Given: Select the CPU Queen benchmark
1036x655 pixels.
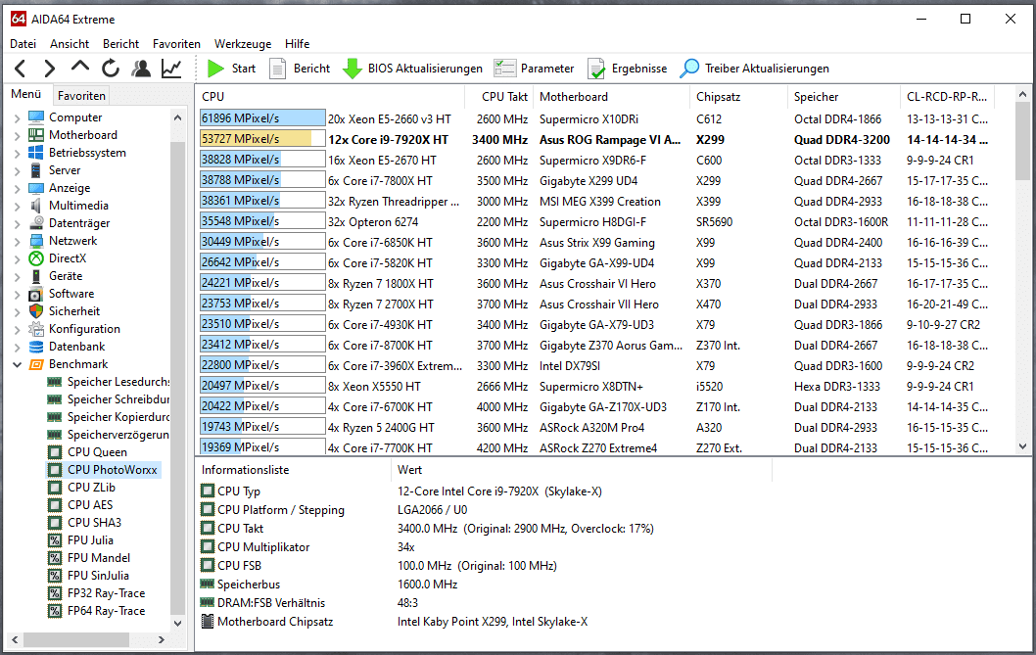Looking at the screenshot, I should pyautogui.click(x=88, y=452).
